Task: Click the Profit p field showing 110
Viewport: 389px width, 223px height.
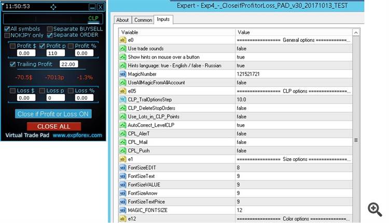Action: click(55, 53)
